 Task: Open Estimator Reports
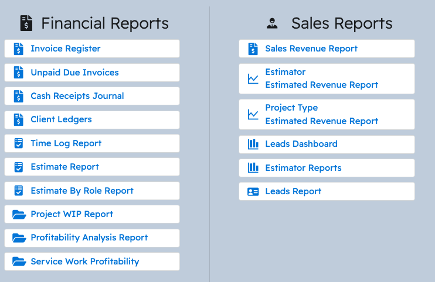327,168
